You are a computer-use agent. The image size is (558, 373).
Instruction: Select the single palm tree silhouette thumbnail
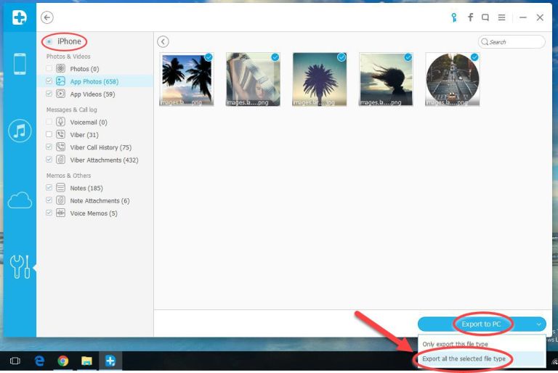click(320, 79)
